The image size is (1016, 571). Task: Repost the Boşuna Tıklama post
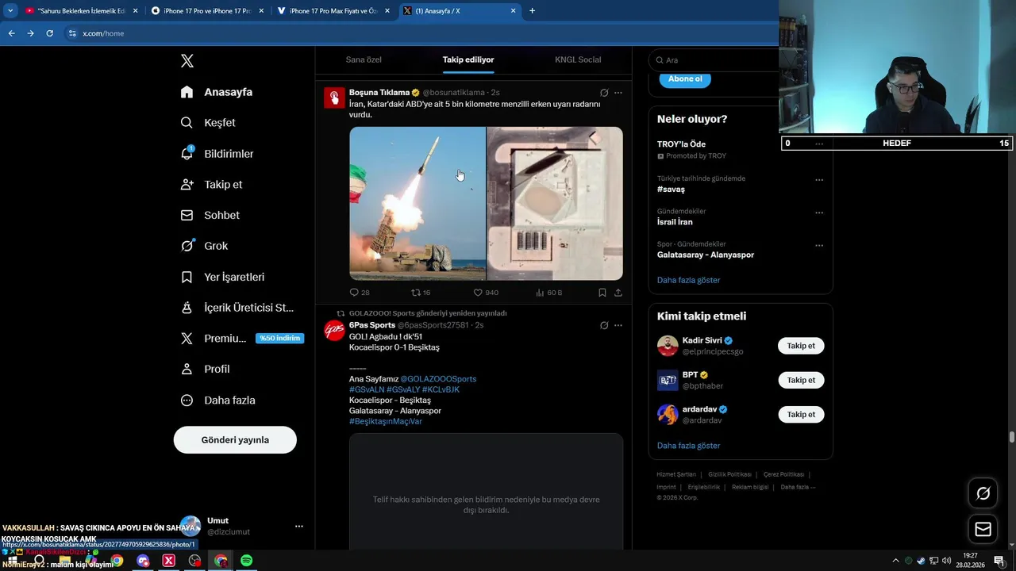pos(421,293)
